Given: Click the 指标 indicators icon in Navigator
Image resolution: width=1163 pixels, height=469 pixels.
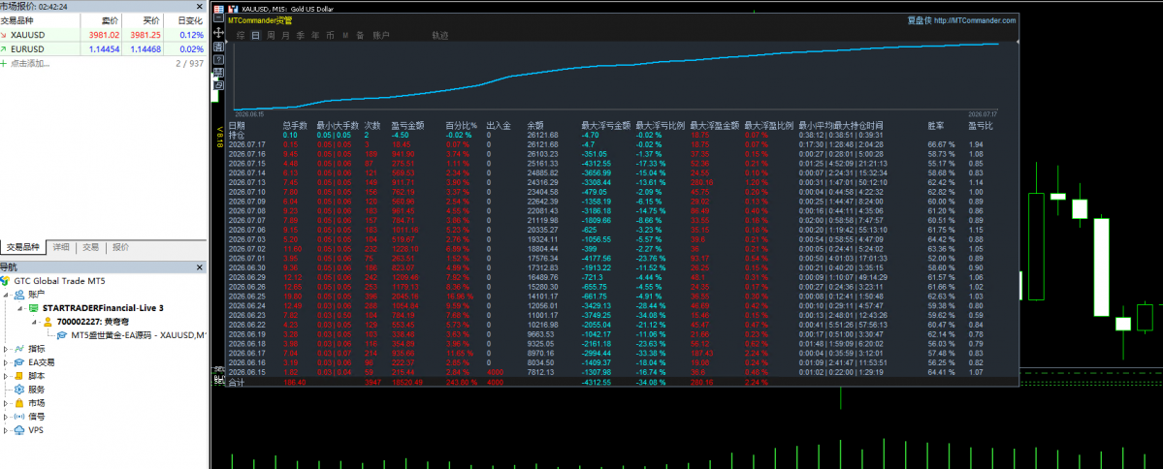Looking at the screenshot, I should click(19, 348).
